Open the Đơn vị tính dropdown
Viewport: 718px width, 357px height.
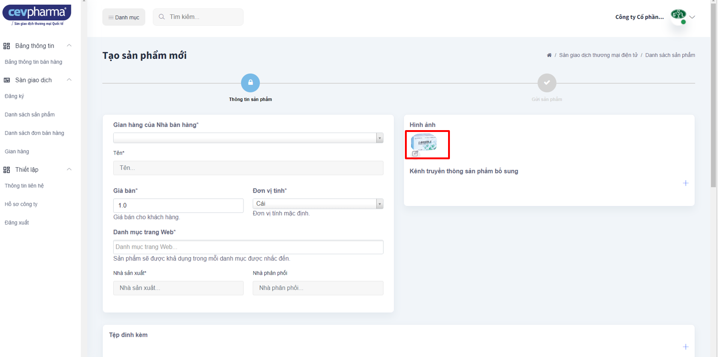(x=318, y=204)
